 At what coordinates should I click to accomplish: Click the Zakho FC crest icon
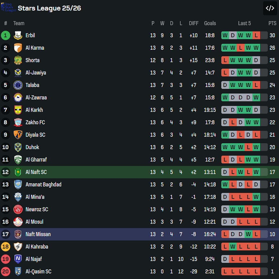[x=18, y=122]
